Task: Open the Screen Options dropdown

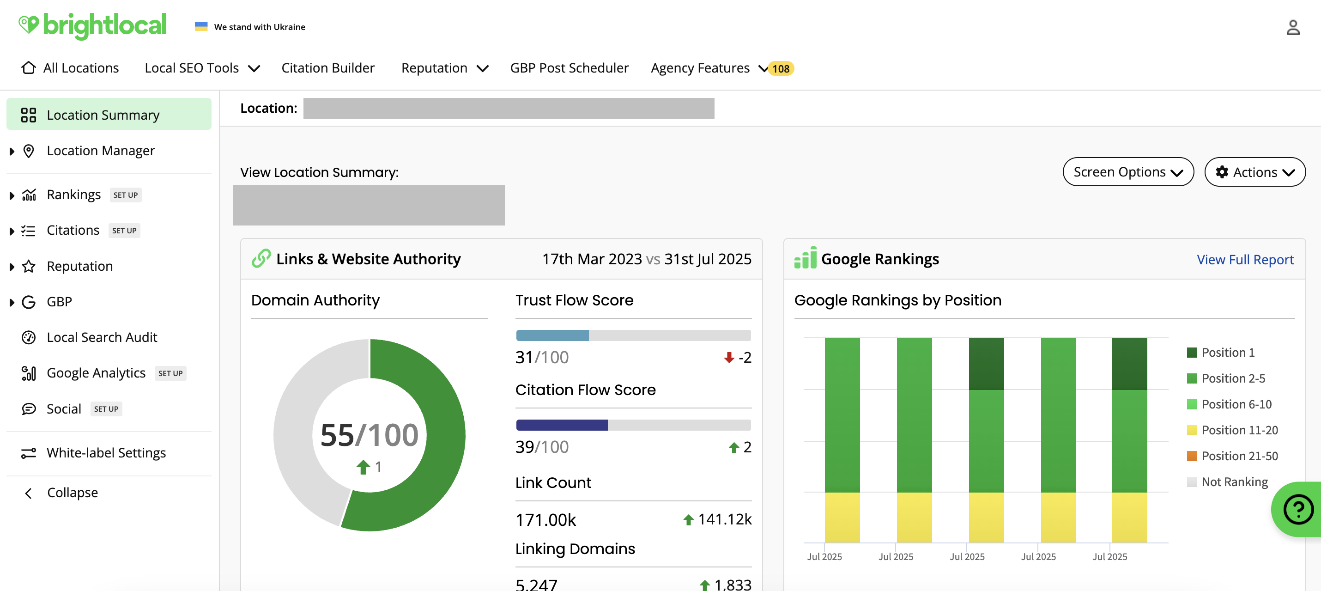Action: [1127, 172]
